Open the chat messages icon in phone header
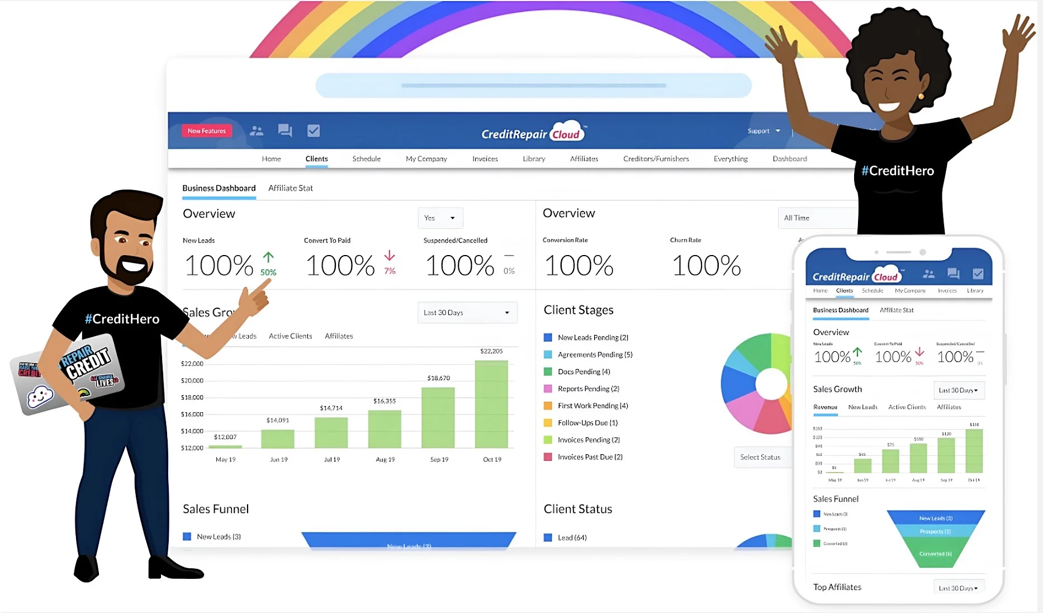The width and height of the screenshot is (1043, 613). [954, 274]
